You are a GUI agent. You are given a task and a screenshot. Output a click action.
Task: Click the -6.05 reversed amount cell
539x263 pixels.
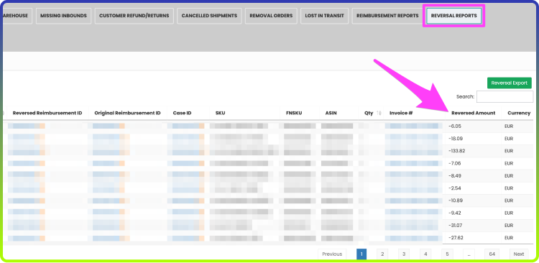(455, 126)
